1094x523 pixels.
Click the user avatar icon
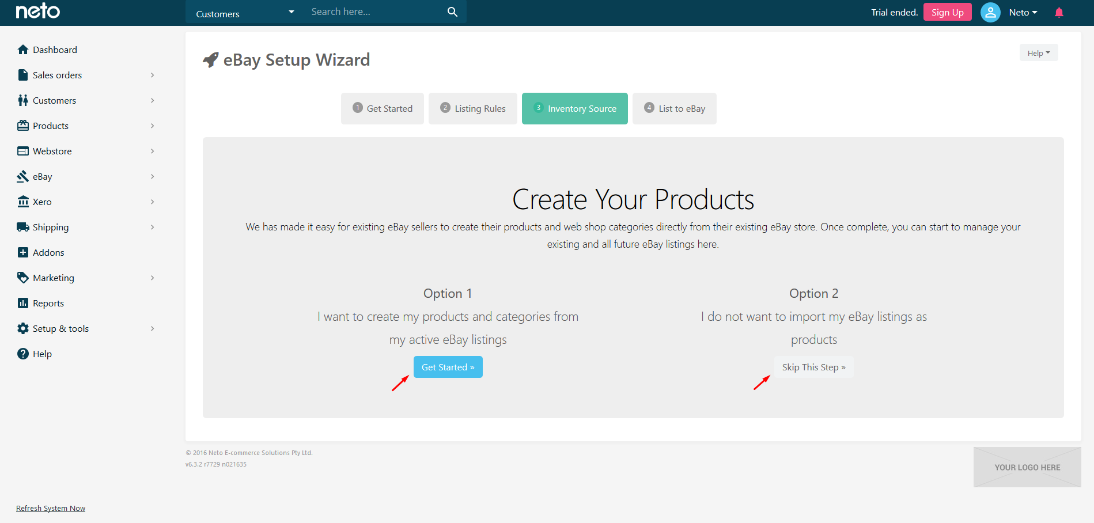click(x=990, y=12)
